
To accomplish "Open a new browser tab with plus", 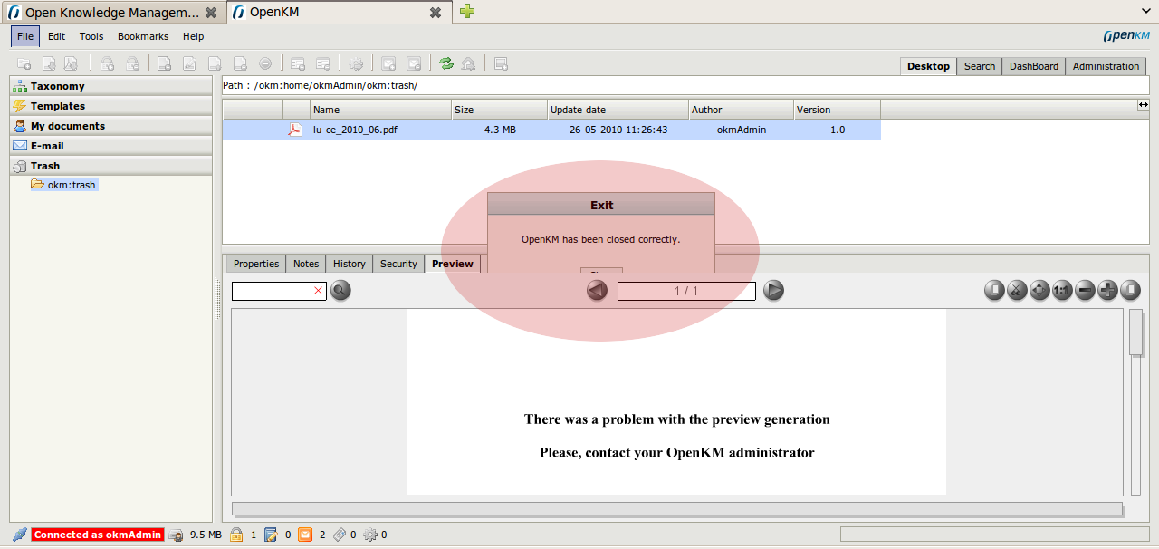I will click(467, 12).
